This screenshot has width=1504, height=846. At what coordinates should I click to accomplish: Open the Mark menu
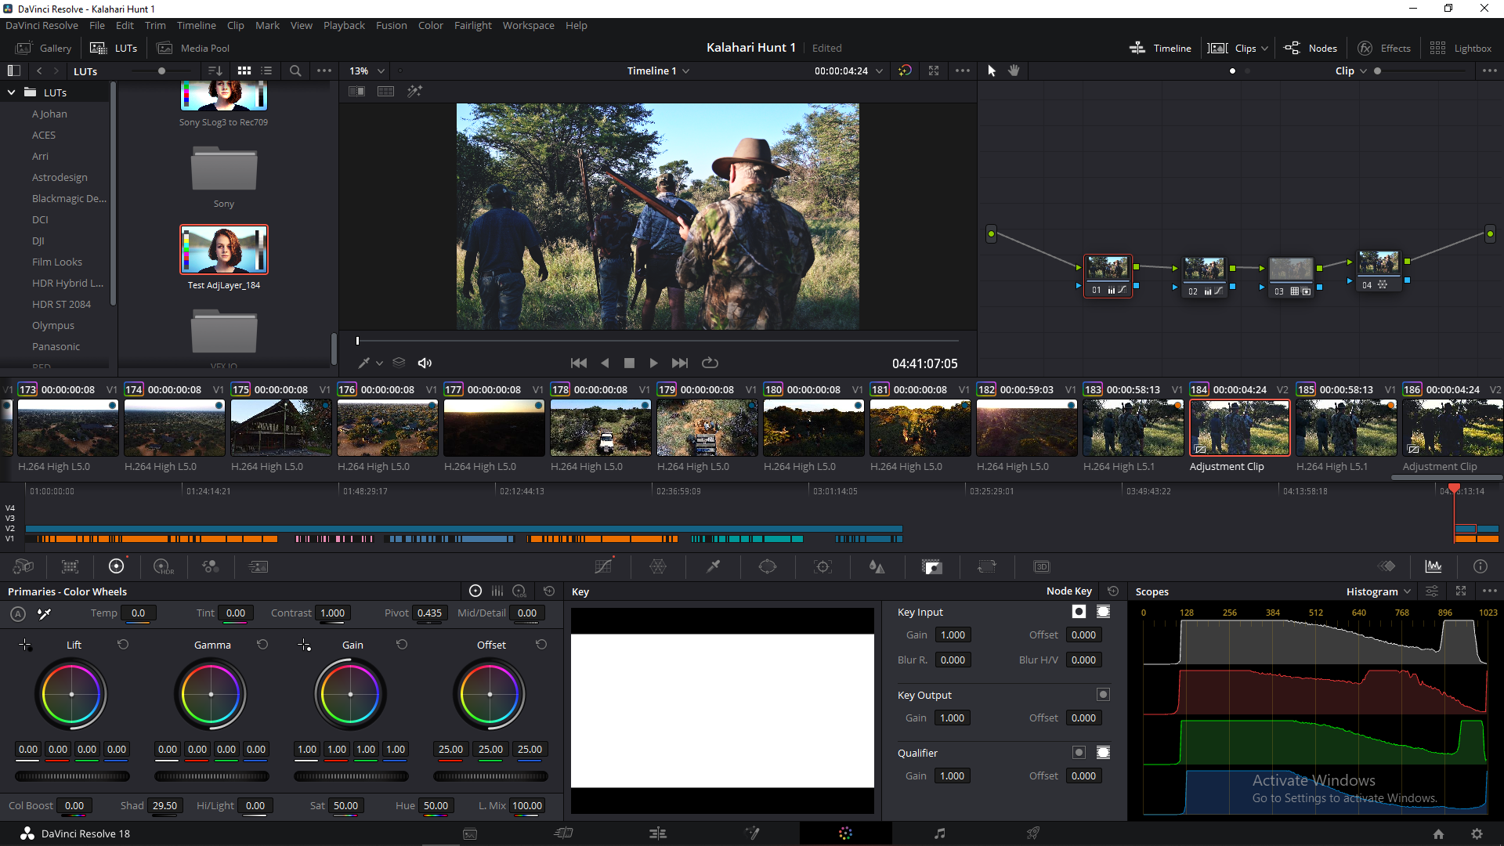pos(267,26)
